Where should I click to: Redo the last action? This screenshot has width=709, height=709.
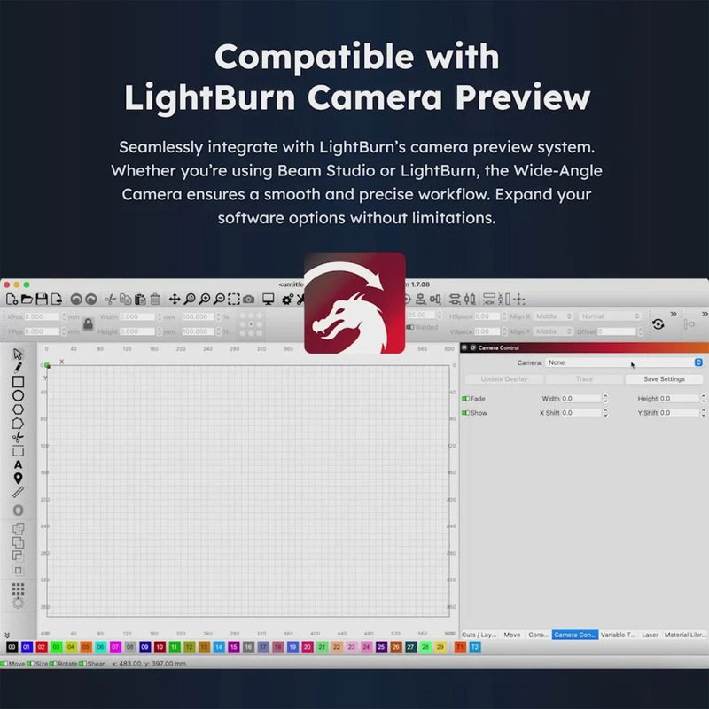(x=91, y=299)
